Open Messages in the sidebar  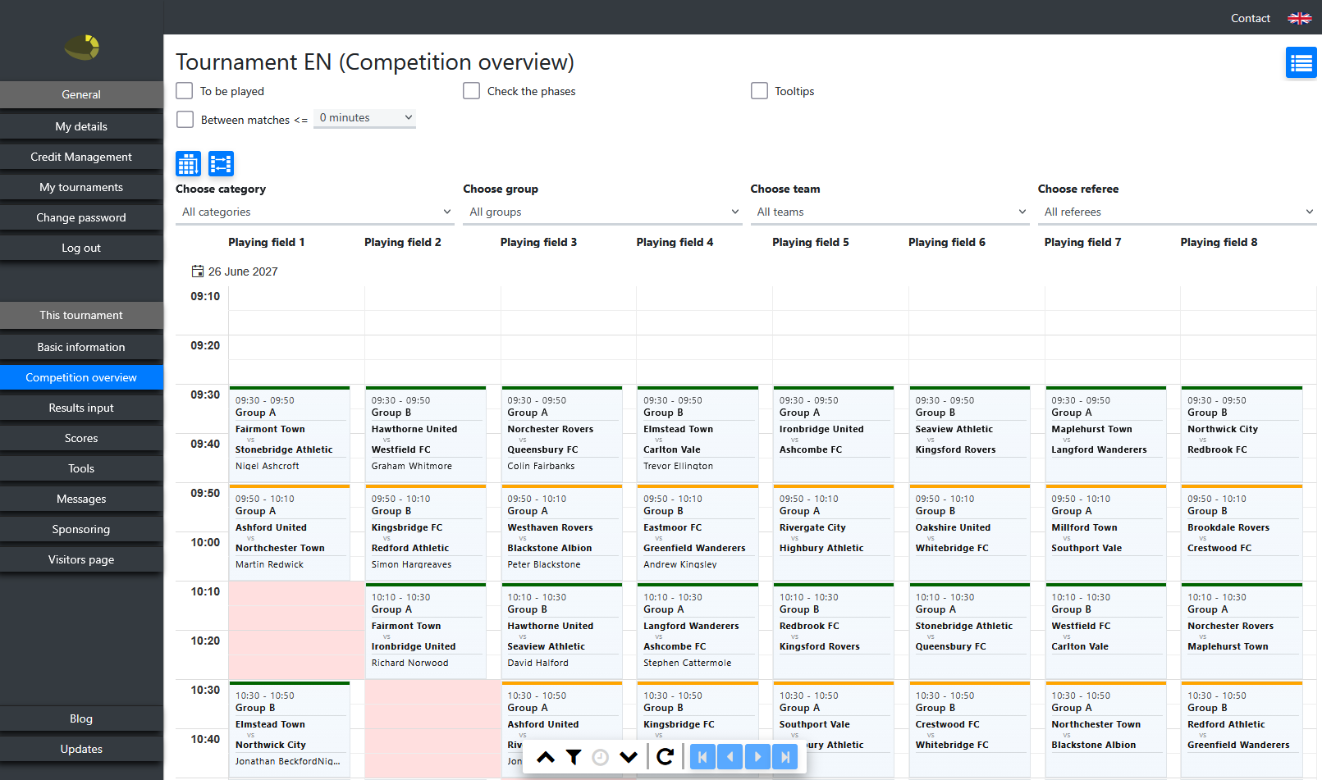[81, 499]
